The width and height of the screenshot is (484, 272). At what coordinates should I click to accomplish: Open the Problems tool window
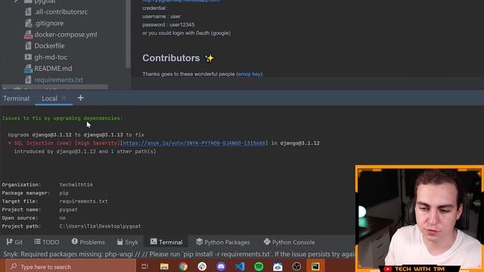88,242
